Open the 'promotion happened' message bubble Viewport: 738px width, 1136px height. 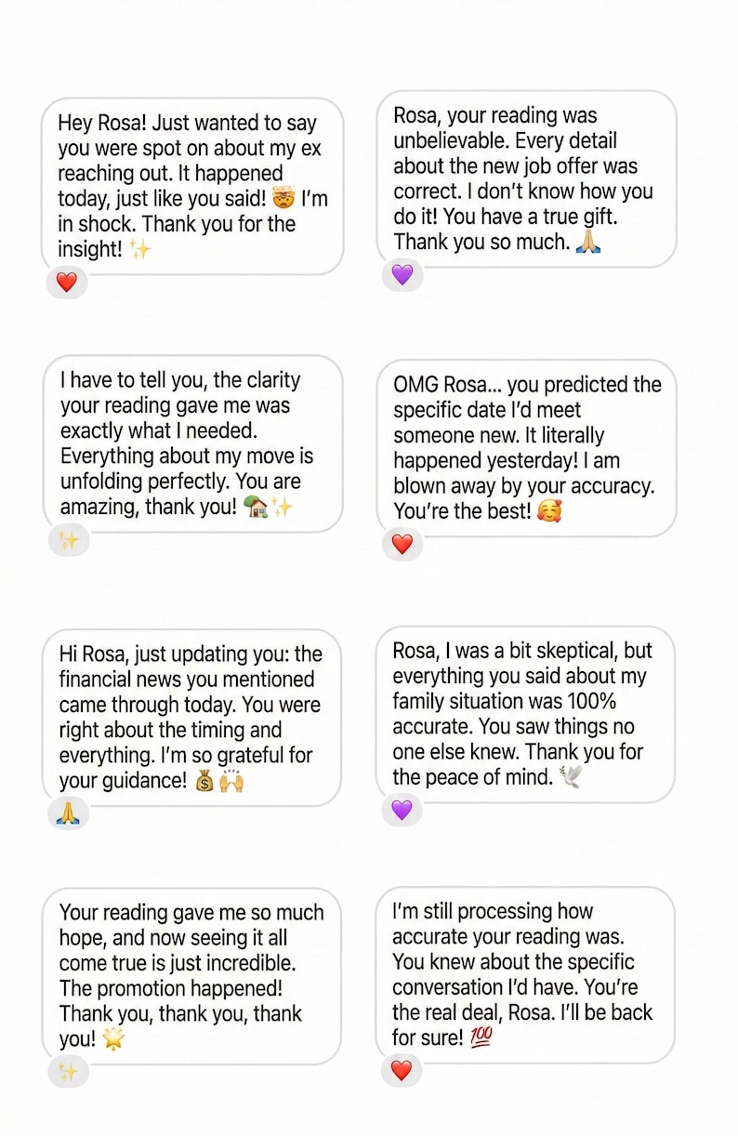point(192,975)
